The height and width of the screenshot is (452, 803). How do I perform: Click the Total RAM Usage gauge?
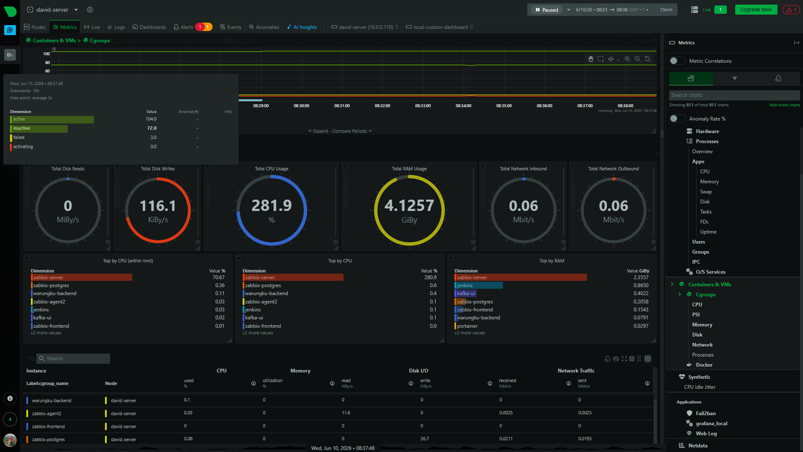point(409,210)
